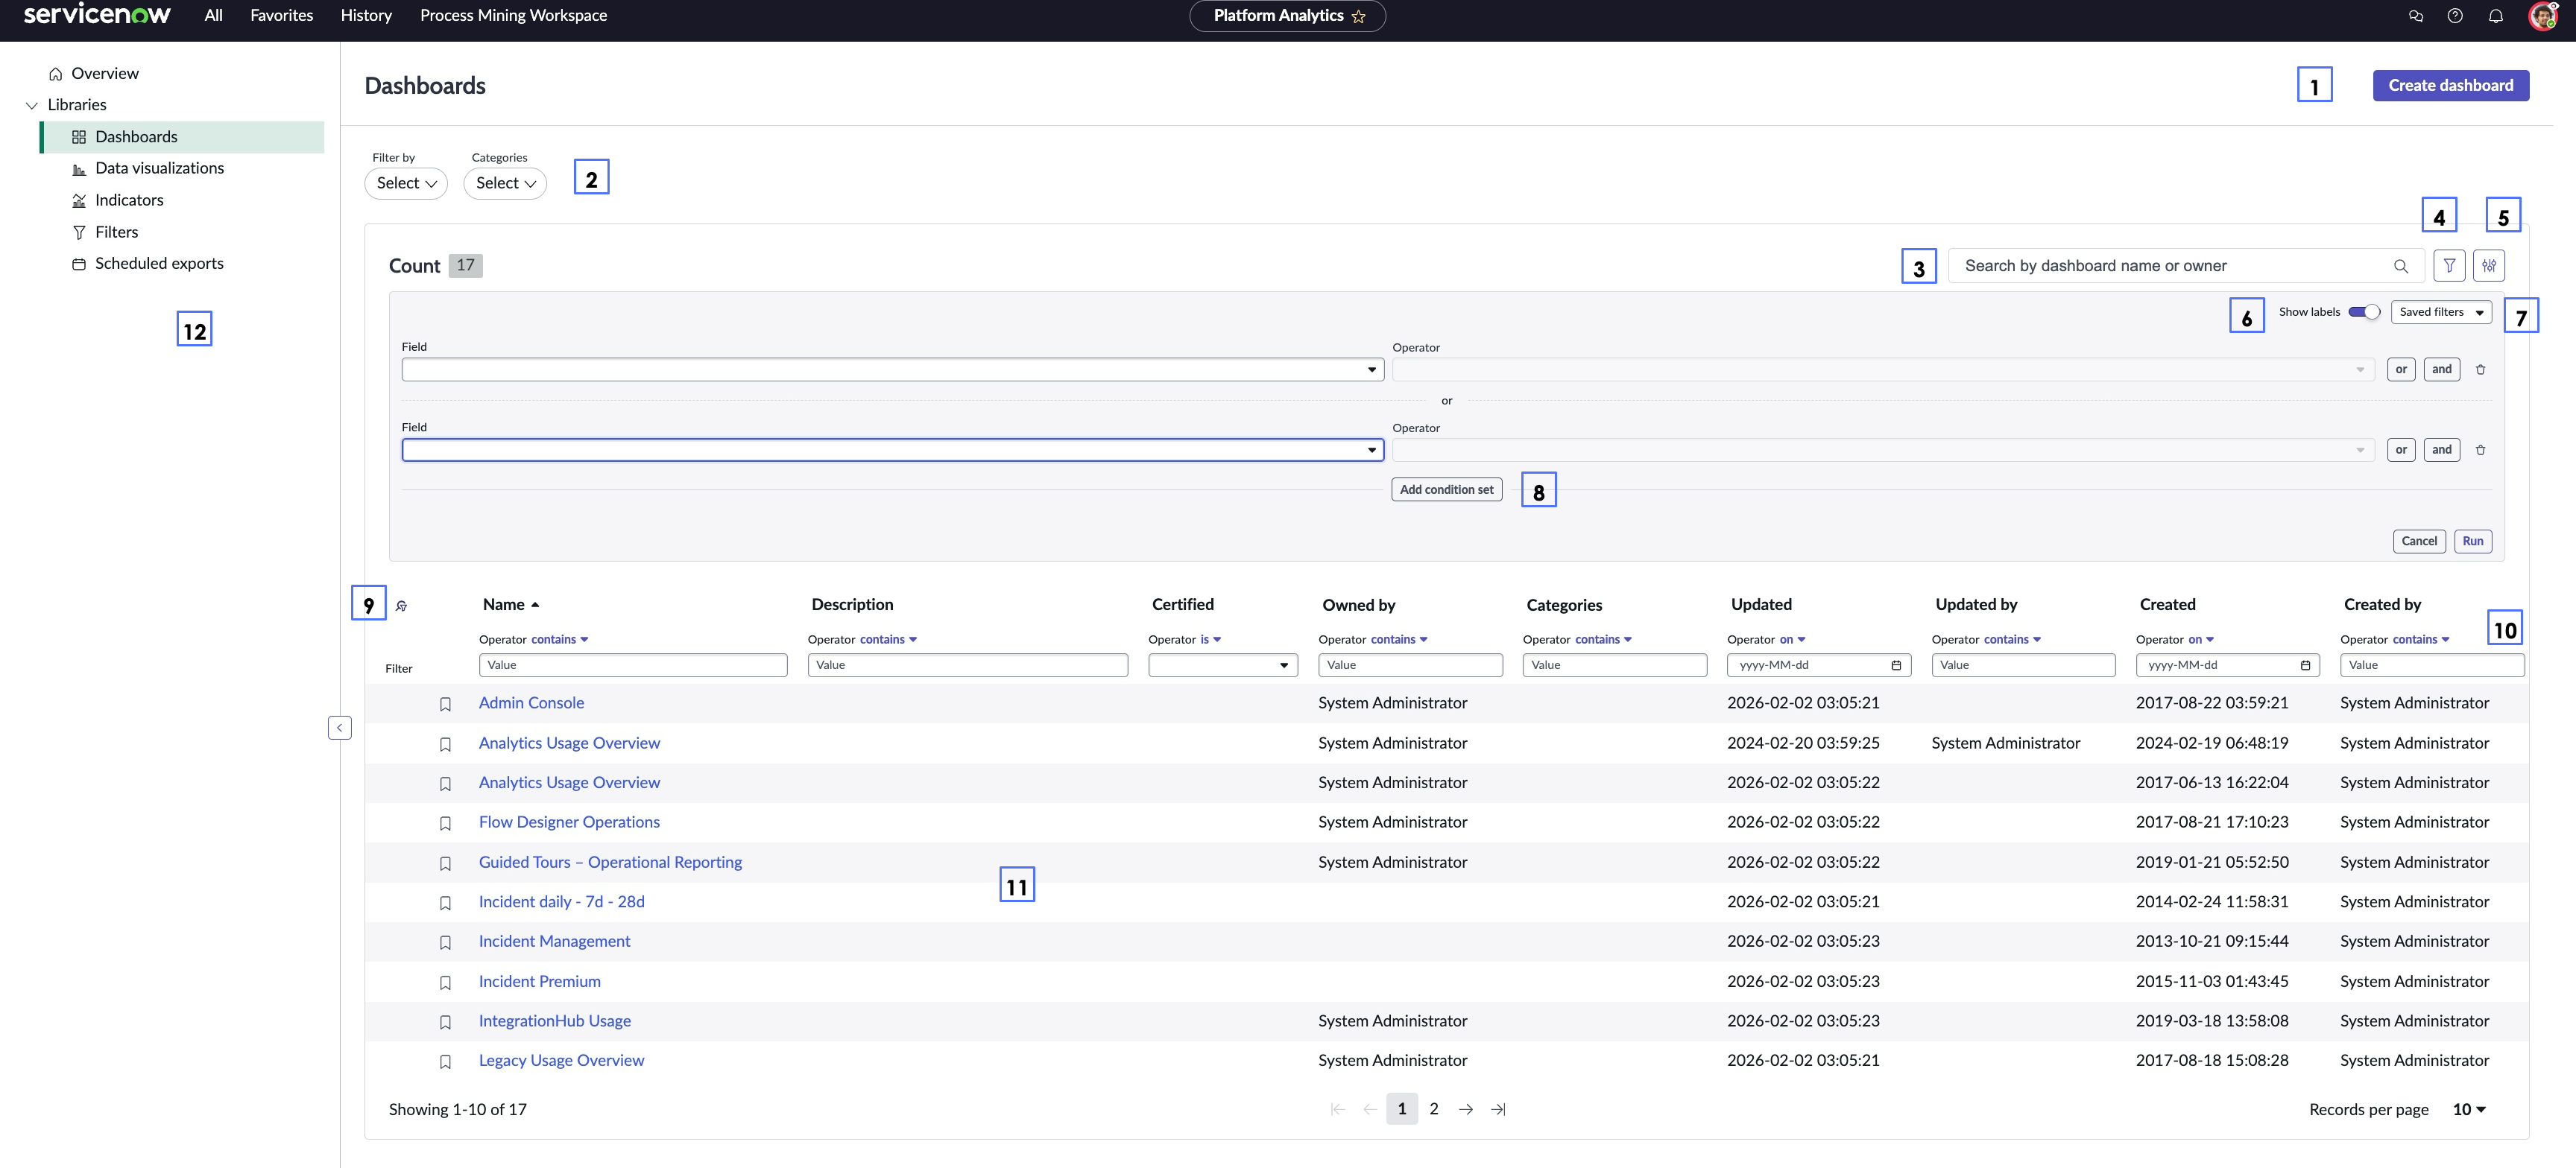
Task: Open the Certified filter value dropdown
Action: tap(1223, 665)
